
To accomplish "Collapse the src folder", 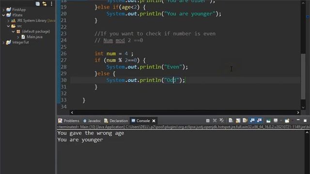I will point(8,26).
